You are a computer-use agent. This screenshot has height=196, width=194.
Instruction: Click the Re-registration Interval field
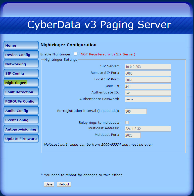136,111
